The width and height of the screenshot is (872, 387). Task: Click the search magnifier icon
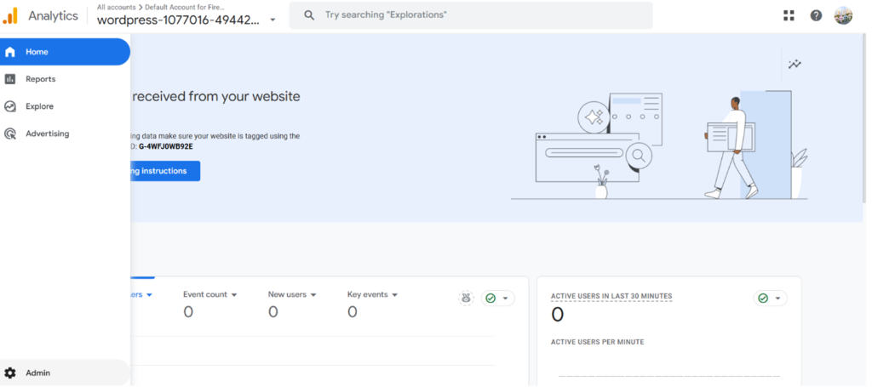coord(309,15)
